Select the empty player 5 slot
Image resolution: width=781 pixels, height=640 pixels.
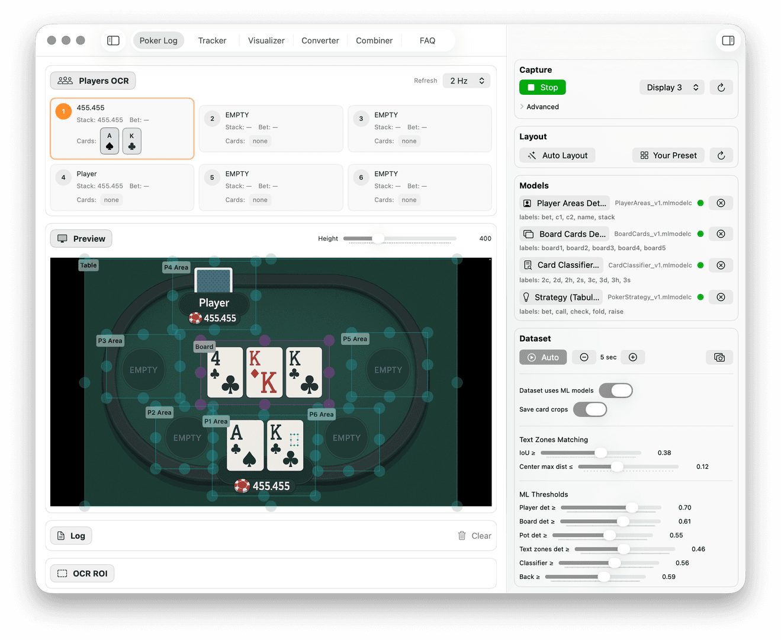coord(271,187)
